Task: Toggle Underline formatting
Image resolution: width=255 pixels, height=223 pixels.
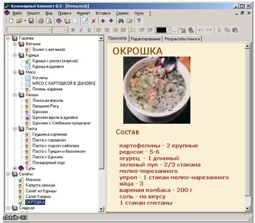Action: [x=89, y=30]
